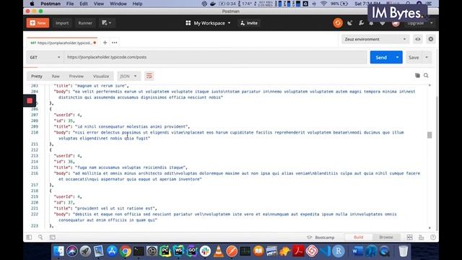Viewport: 462px width, 260px height.
Task: Click the heart icon in header
Action: (383, 23)
